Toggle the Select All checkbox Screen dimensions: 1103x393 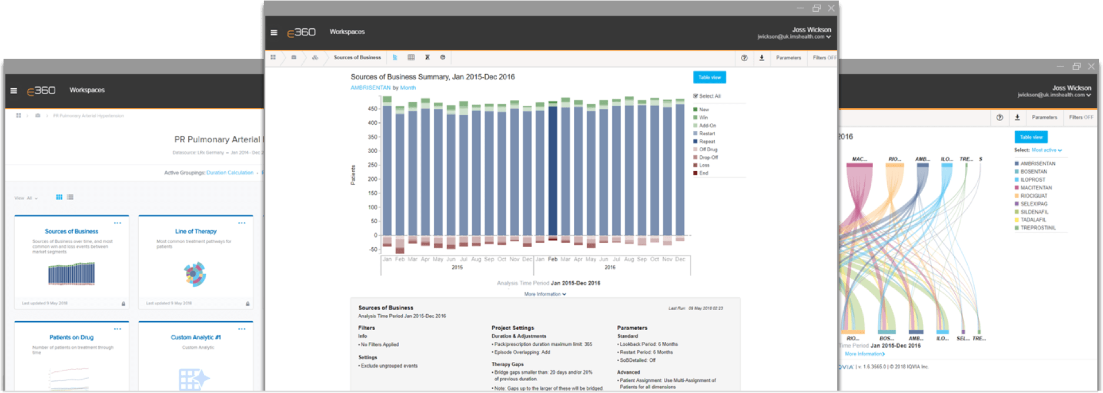696,96
